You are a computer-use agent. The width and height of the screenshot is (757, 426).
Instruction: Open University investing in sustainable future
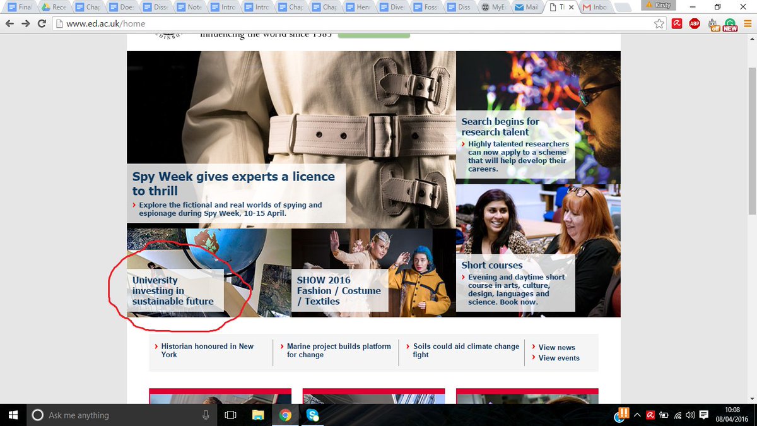(x=173, y=290)
